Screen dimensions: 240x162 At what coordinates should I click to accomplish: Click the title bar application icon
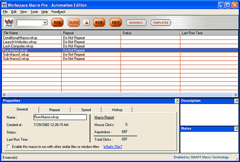4,5
